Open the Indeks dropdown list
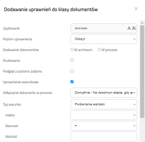Screen dimensions: 145x142 (104, 115)
